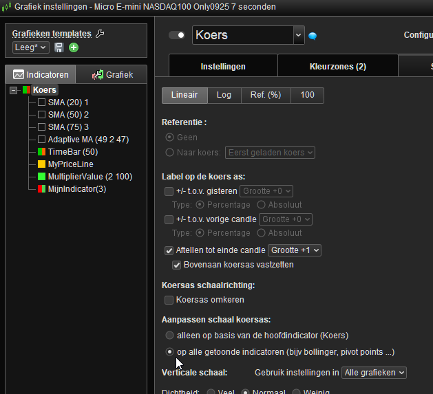Open the Kleurzones (2) tab
The height and width of the screenshot is (394, 433).
pos(338,66)
